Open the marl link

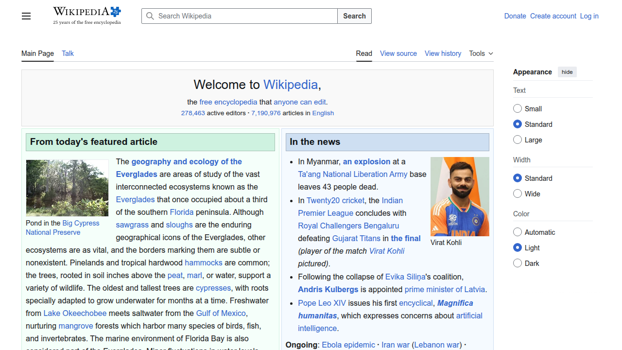194,275
